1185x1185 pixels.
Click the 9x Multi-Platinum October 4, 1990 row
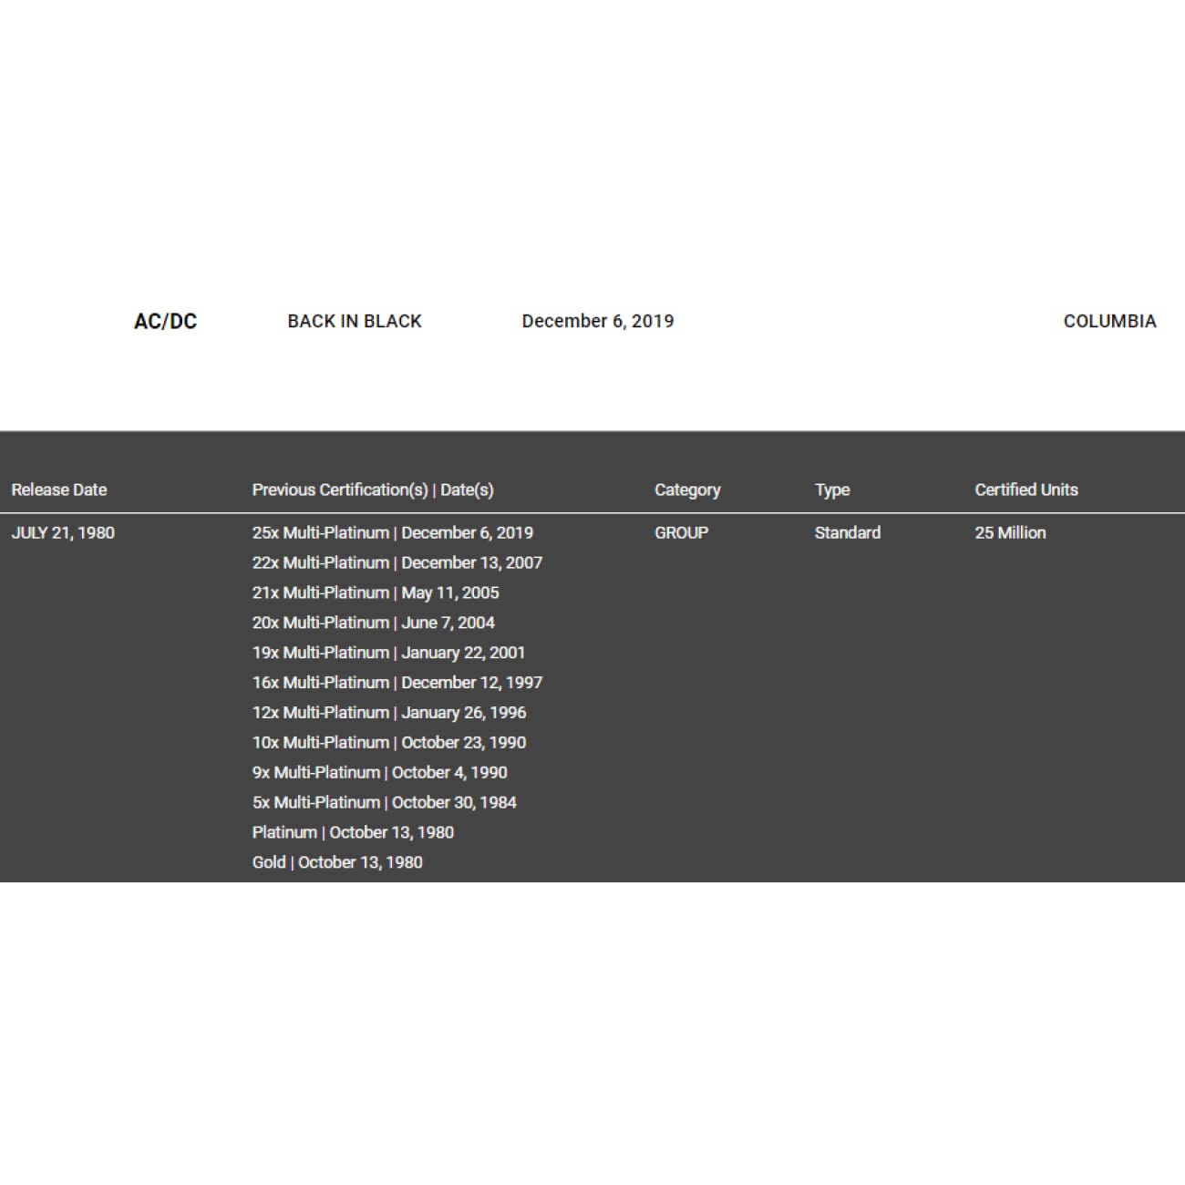380,772
